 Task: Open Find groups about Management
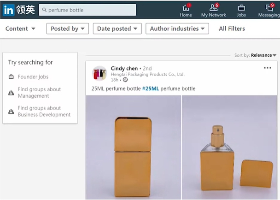coord(39,93)
